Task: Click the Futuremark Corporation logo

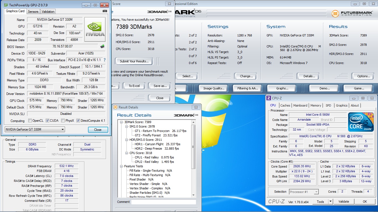Action: click(352, 14)
